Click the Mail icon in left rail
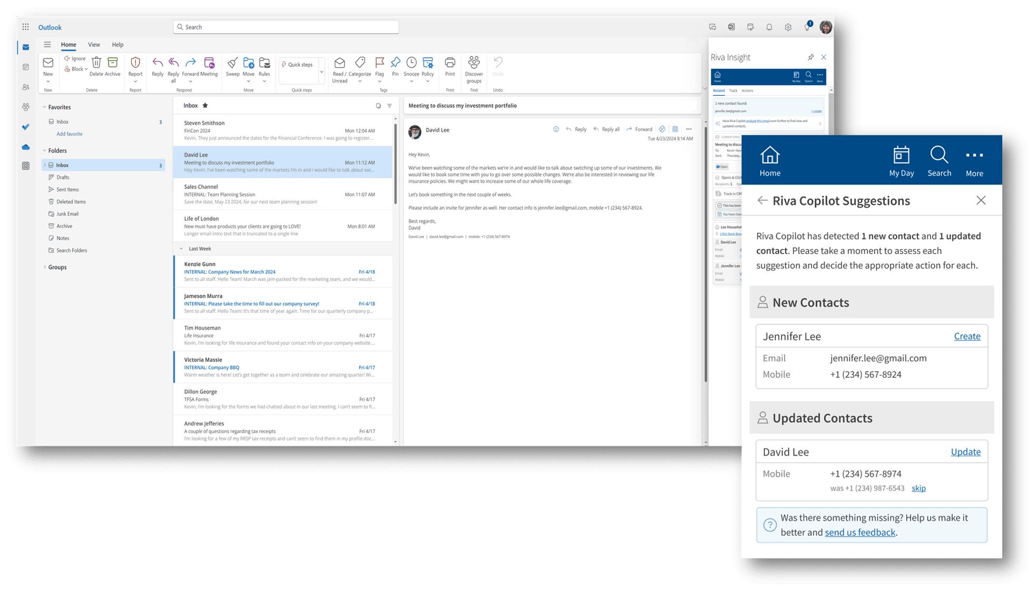 (26, 47)
